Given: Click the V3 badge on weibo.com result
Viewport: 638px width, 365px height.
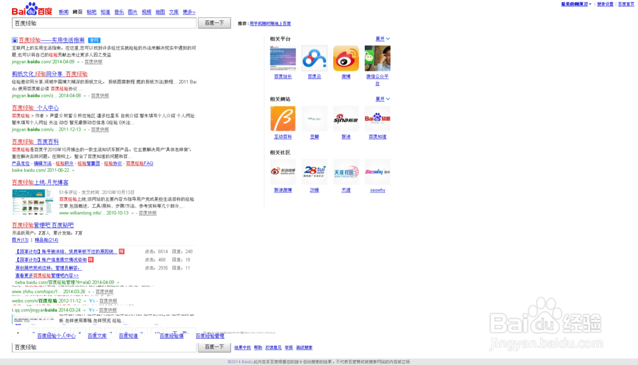Looking at the screenshot, I should pyautogui.click(x=91, y=301).
